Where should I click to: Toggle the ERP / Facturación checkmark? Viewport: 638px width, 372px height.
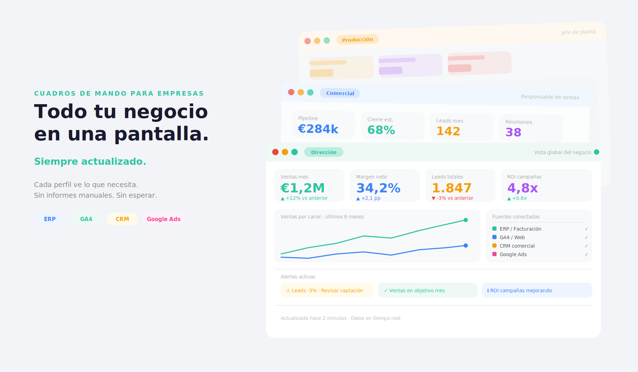tap(586, 229)
